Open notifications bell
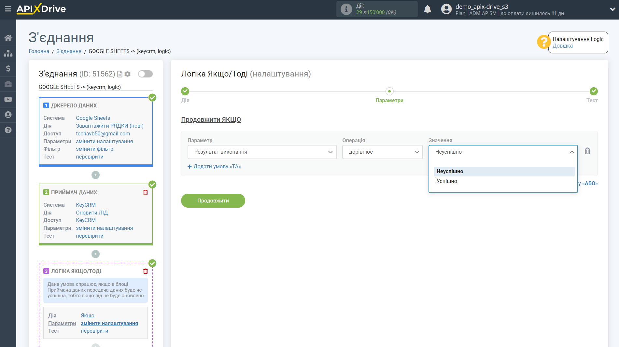 tap(427, 9)
